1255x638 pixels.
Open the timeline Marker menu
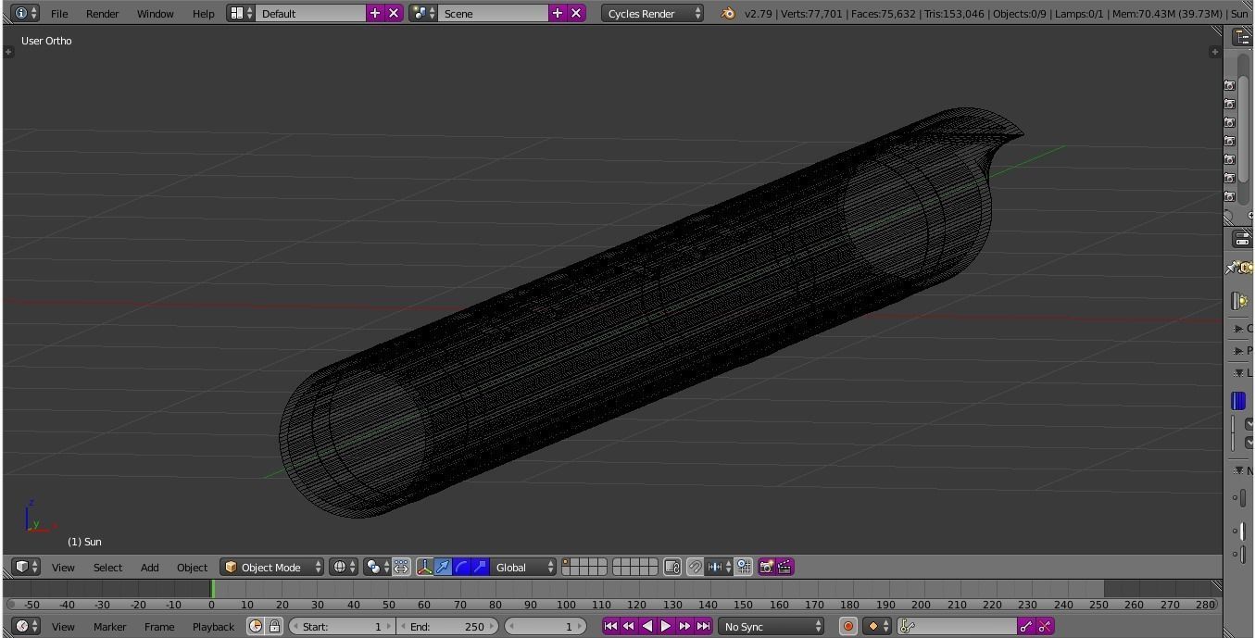coord(109,626)
